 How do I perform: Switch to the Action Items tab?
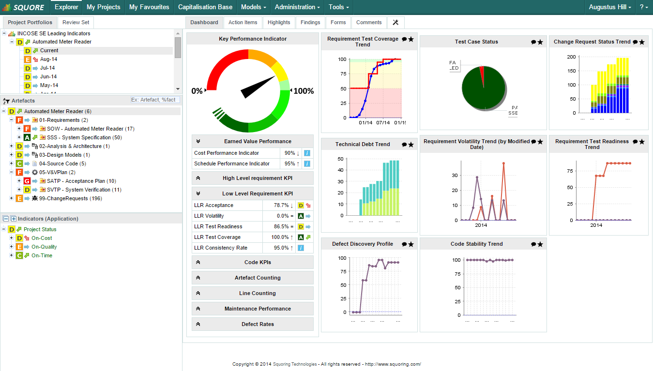point(243,22)
